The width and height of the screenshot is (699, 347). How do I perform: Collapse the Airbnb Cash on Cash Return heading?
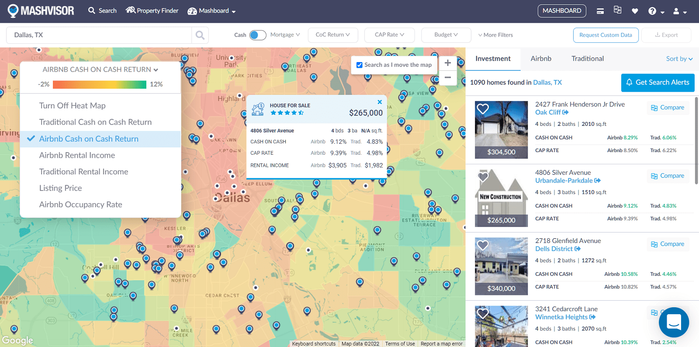[100, 69]
